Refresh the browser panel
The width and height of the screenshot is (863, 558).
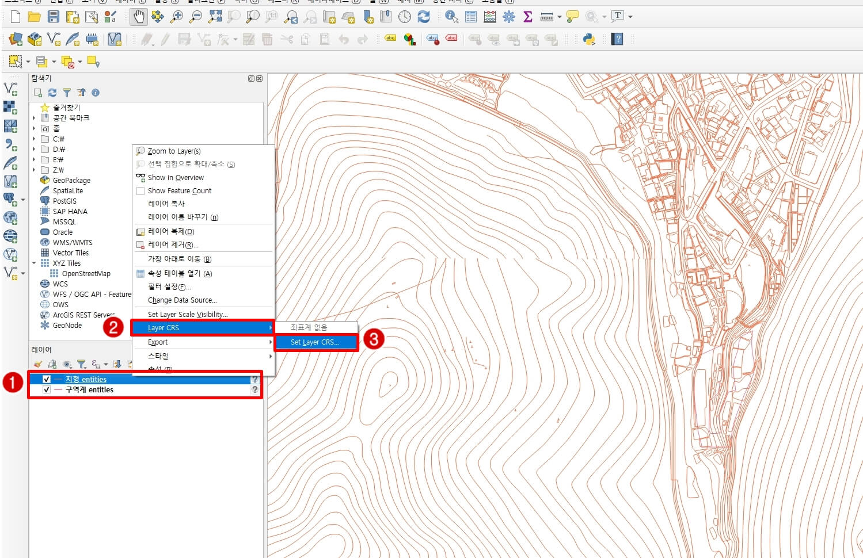coord(52,93)
